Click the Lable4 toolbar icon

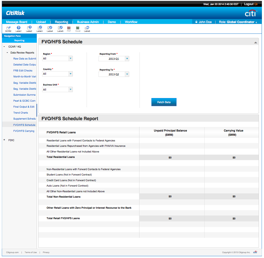point(50,29)
